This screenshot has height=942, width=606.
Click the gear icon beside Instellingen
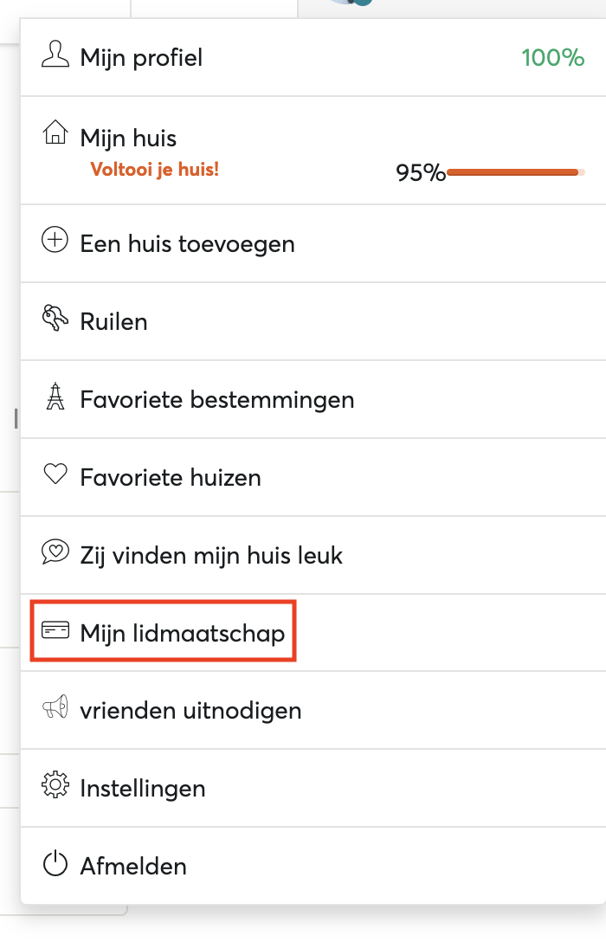[55, 784]
